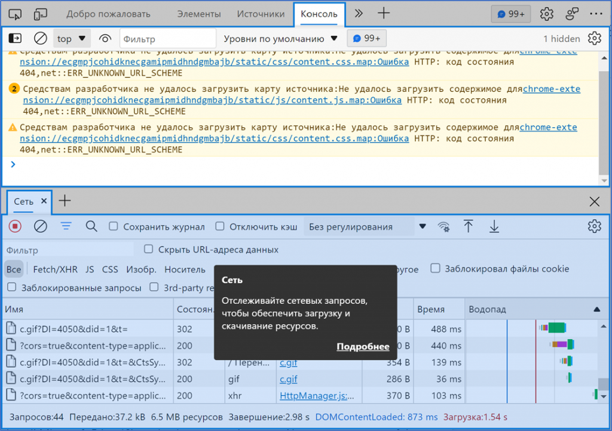Switch to the Источники tab
The width and height of the screenshot is (612, 431).
[261, 14]
